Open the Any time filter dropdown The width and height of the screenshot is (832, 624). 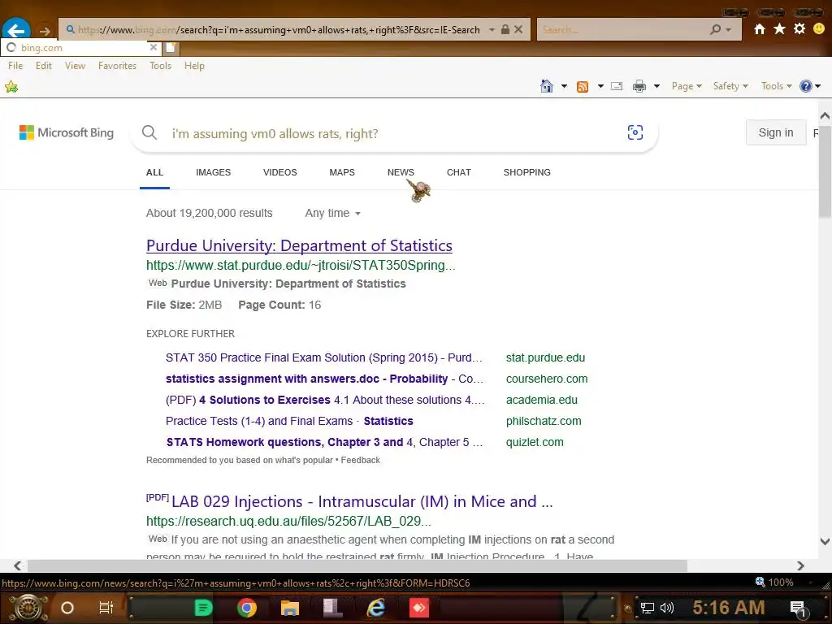(x=332, y=214)
